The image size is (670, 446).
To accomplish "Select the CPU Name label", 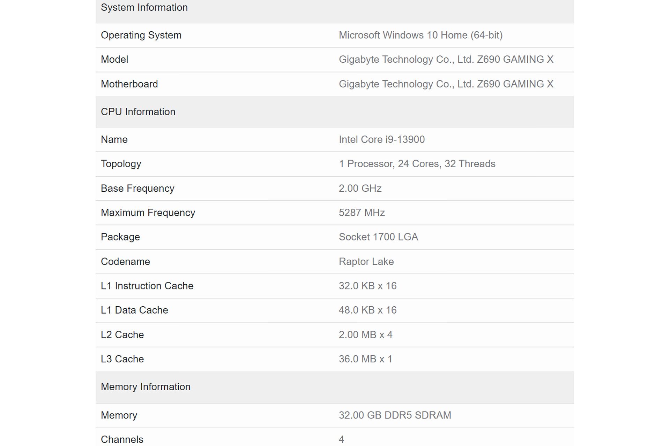I will (114, 140).
